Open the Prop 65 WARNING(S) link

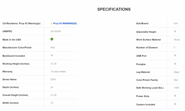click(x=65, y=23)
